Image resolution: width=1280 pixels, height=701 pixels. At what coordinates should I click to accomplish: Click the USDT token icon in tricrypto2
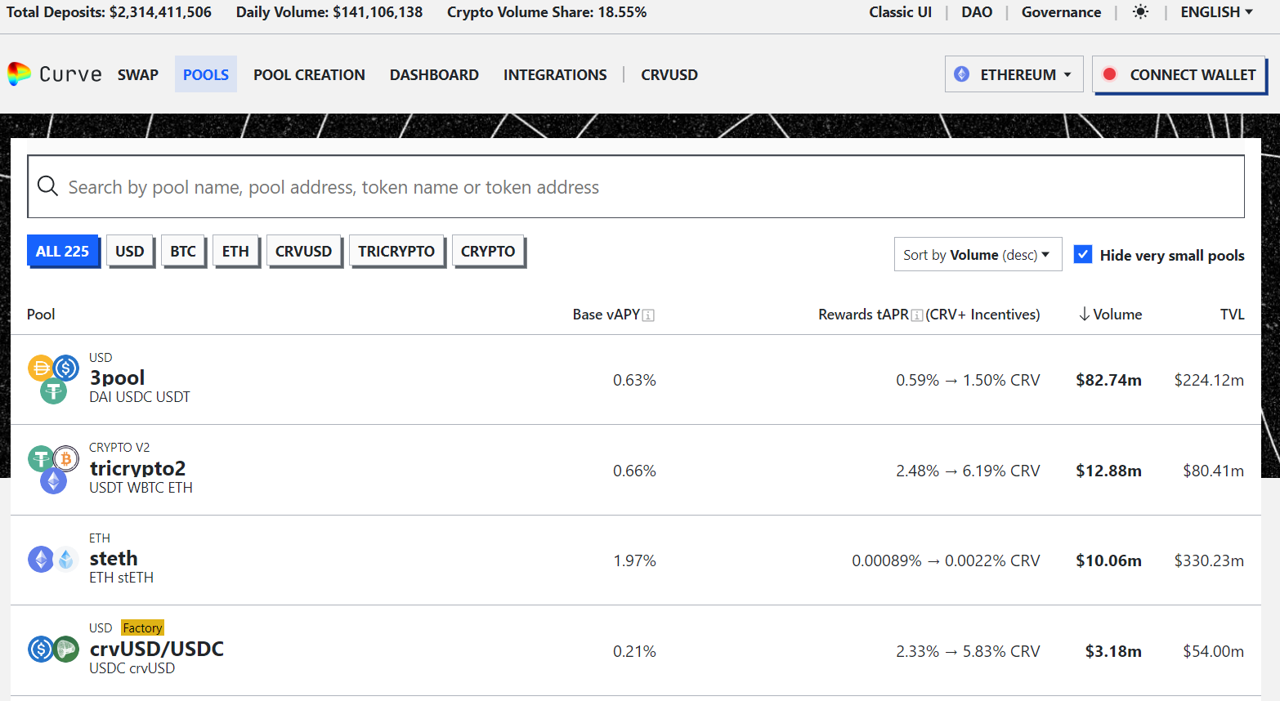coord(41,458)
